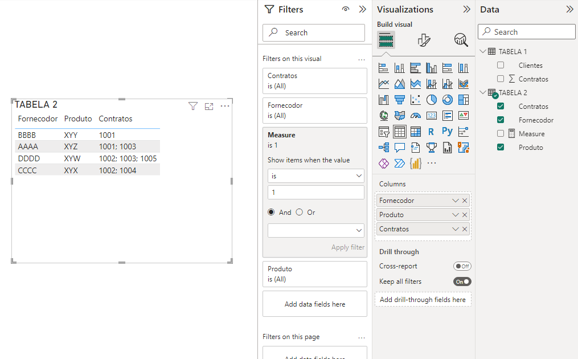Screen dimensions: 578x359
Task: Collapse the TABELA 1 table tree
Action: [483, 51]
